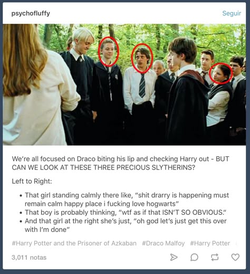Click the 'Left to Right:' text line
The height and width of the screenshot is (274, 250).
32,181
